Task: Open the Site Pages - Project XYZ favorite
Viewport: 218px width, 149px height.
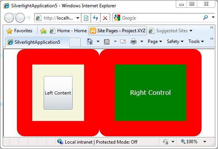Action: coord(117,31)
